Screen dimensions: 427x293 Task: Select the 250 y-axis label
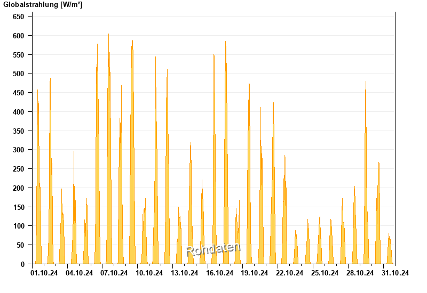19,169
